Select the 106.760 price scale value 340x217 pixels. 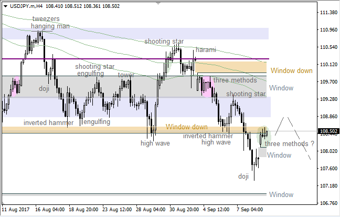(328, 203)
